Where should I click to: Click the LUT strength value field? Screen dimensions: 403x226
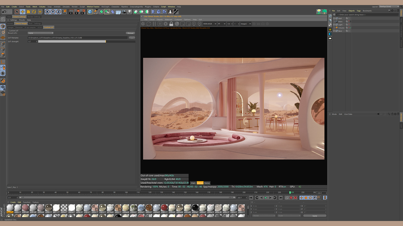pyautogui.click(x=32, y=42)
